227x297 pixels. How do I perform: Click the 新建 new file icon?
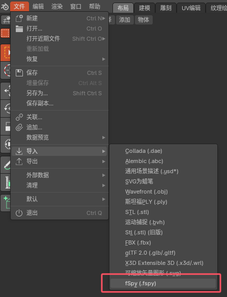pyautogui.click(x=19, y=18)
